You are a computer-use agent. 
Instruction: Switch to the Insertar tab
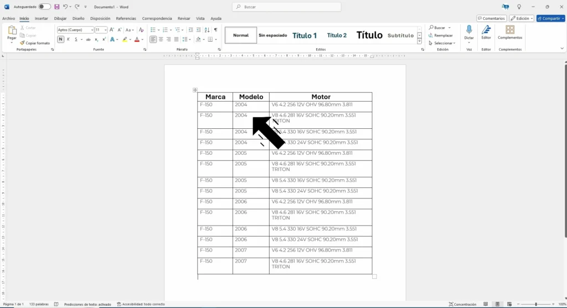(41, 18)
